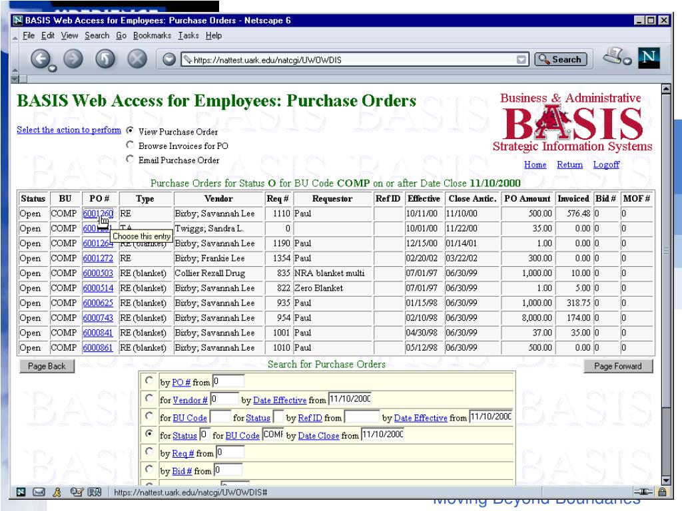The image size is (682, 511).
Task: Open Composer icon in status bar
Action: point(76,492)
